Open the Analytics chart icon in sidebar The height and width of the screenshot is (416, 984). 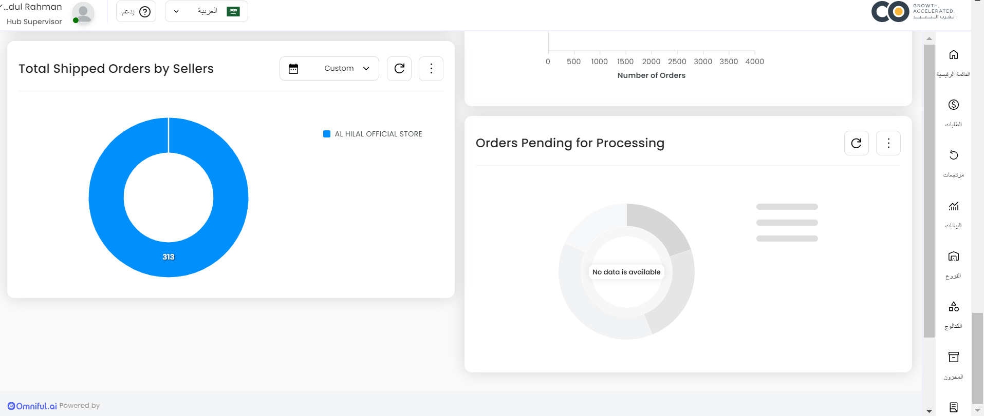[x=953, y=206]
